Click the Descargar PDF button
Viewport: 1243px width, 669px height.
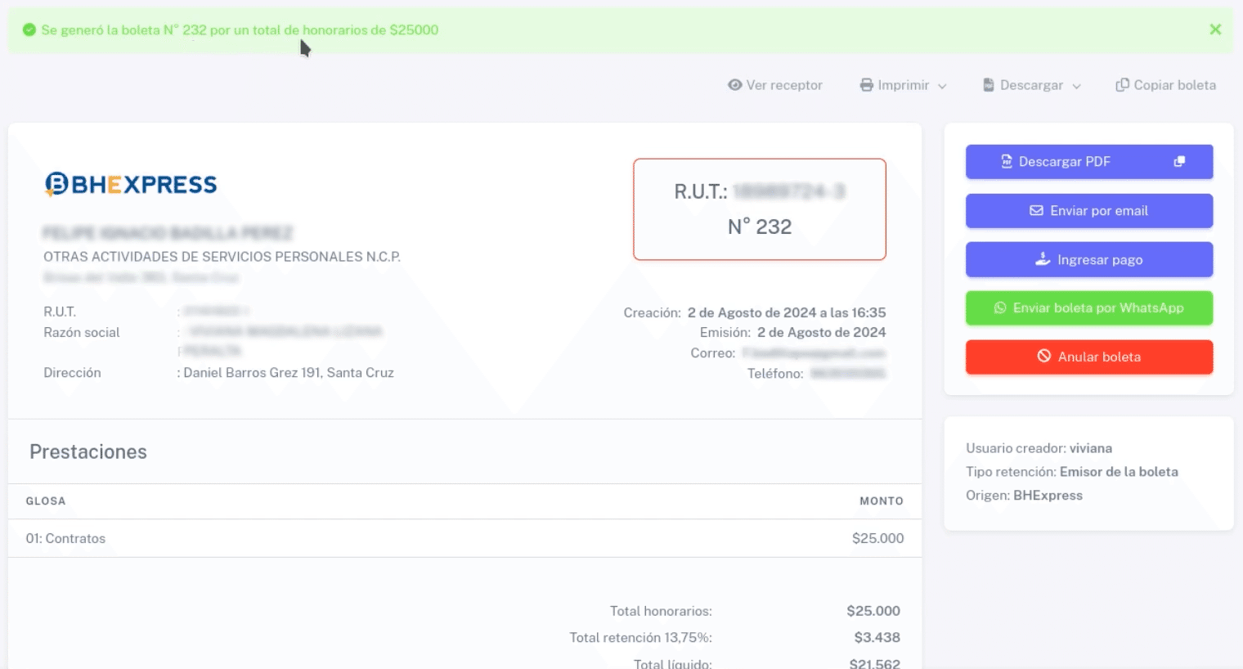[x=1088, y=162]
